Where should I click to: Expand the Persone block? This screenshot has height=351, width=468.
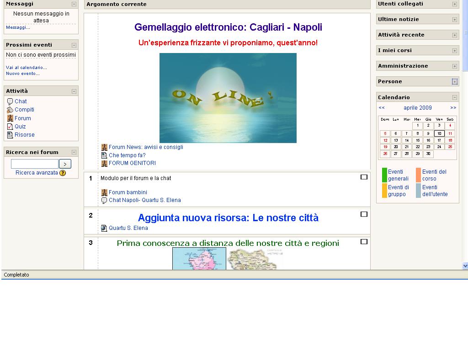click(455, 82)
